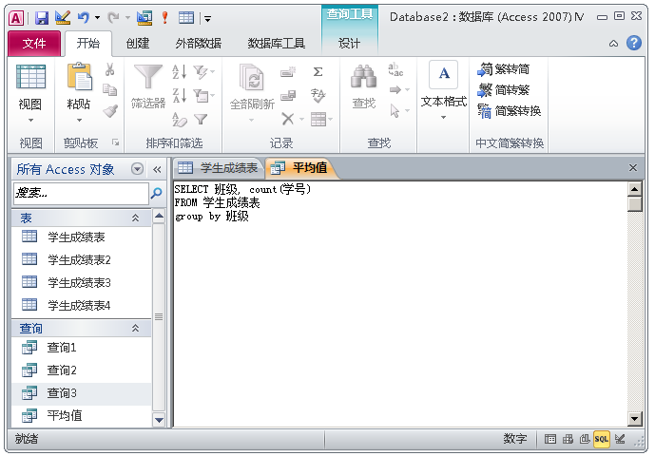Open the View button dropdown arrow
The width and height of the screenshot is (655, 456).
(x=30, y=121)
